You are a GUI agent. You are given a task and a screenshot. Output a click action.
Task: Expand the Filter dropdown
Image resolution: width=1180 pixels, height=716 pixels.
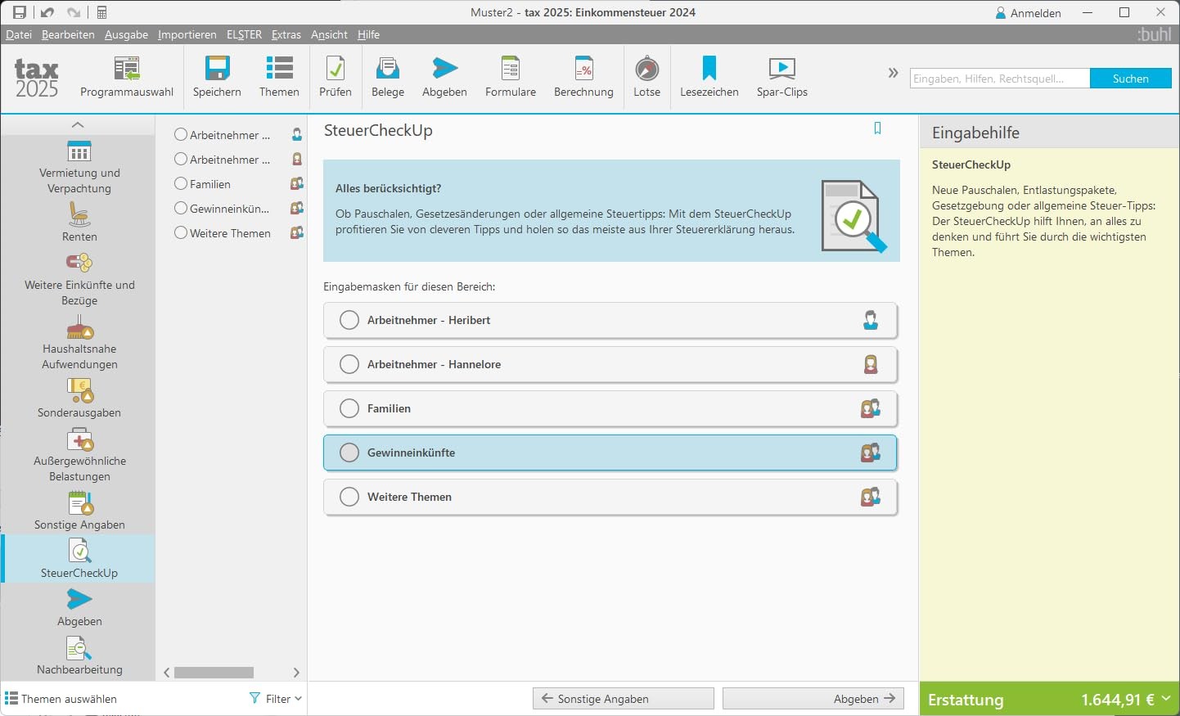276,699
